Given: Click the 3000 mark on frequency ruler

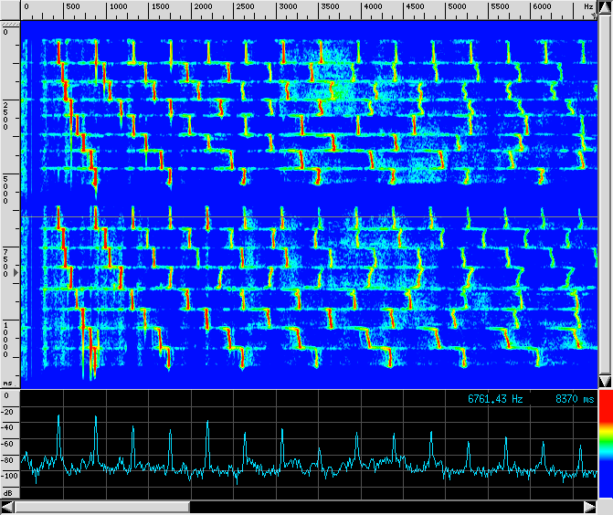Looking at the screenshot, I should point(288,6).
